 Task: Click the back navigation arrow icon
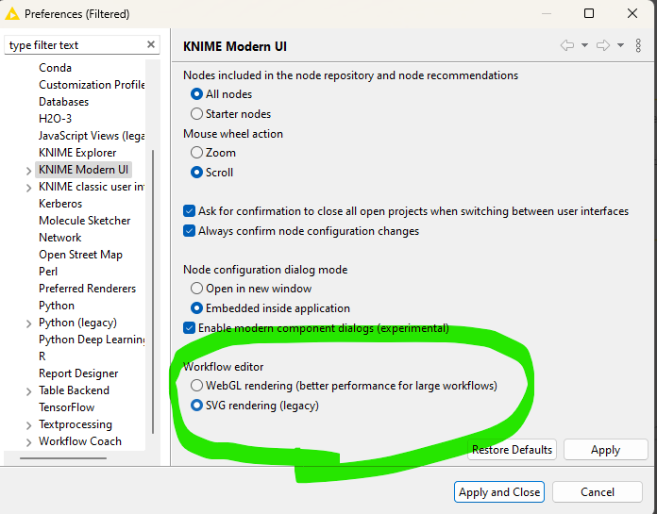566,45
